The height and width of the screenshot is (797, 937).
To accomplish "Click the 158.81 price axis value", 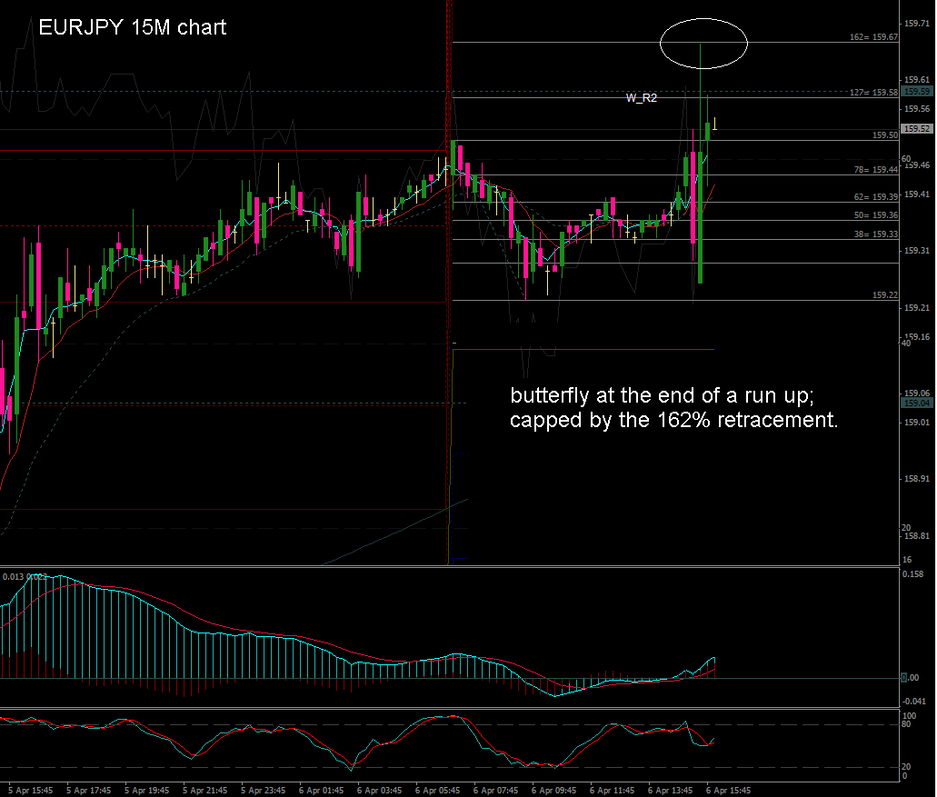I will pos(917,536).
